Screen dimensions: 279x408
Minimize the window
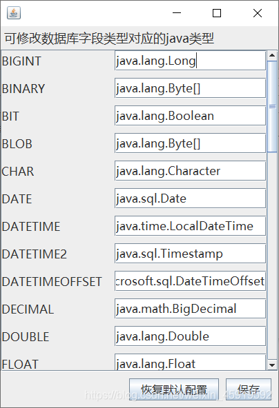[x=177, y=12]
